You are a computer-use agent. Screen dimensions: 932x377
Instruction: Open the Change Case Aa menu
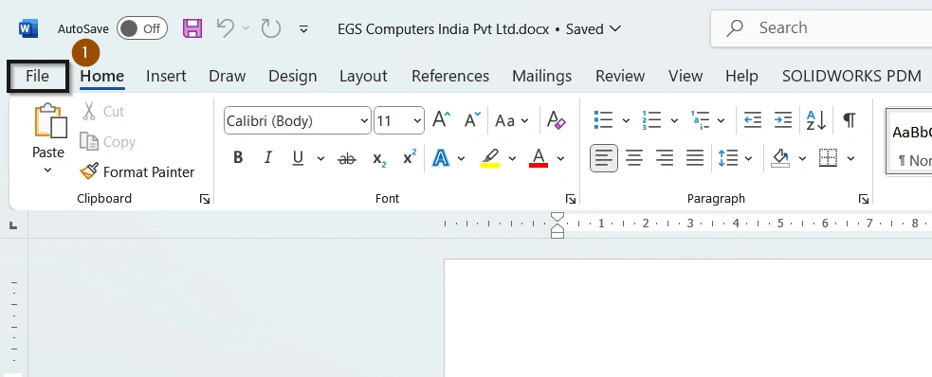tap(511, 120)
